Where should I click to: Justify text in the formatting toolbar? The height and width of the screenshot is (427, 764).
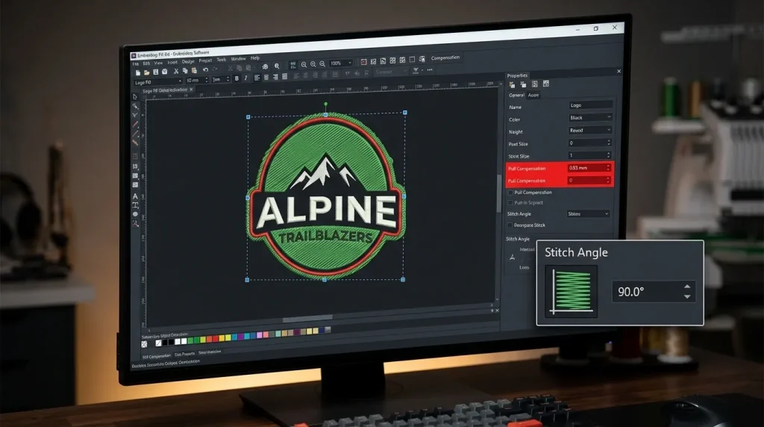284,76
